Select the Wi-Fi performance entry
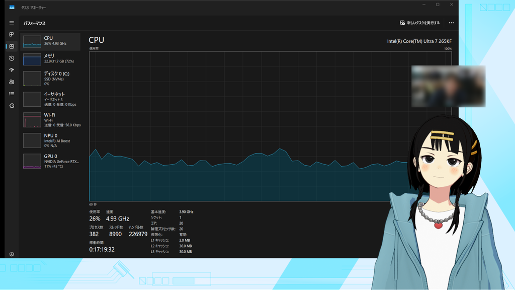 [x=50, y=120]
